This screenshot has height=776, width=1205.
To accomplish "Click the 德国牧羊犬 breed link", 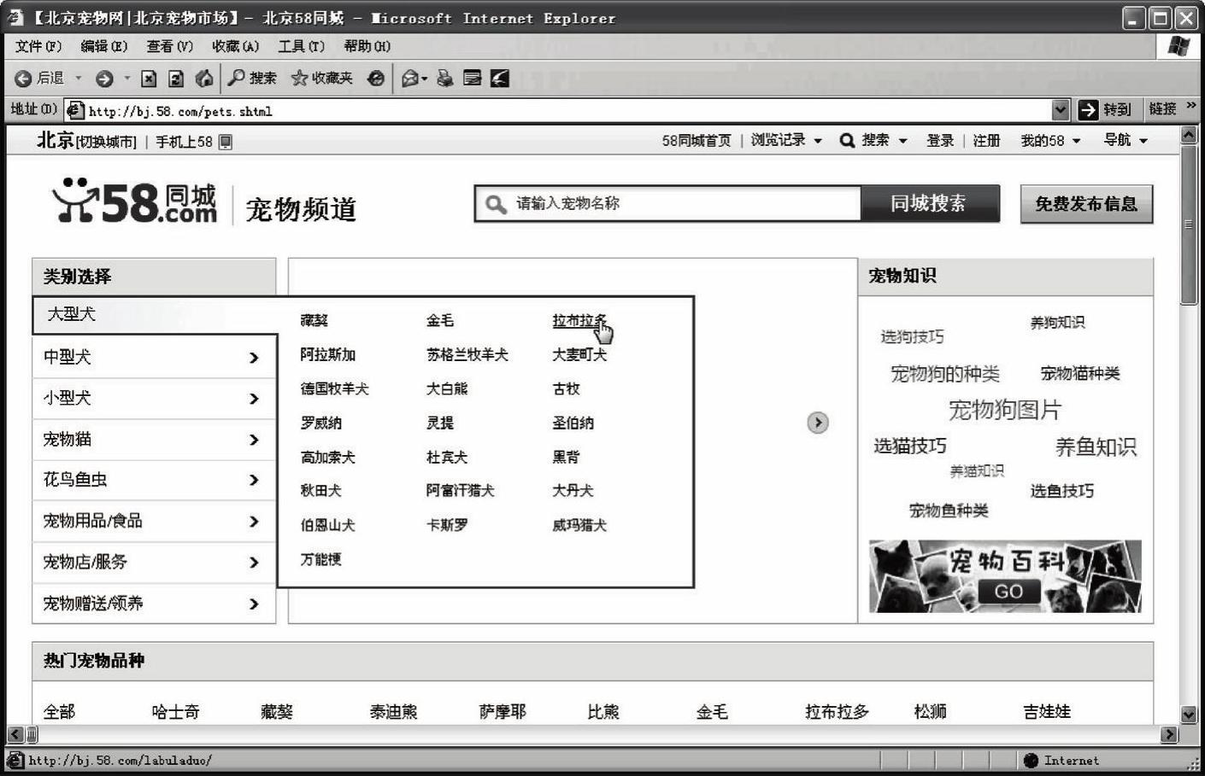I will [x=335, y=389].
